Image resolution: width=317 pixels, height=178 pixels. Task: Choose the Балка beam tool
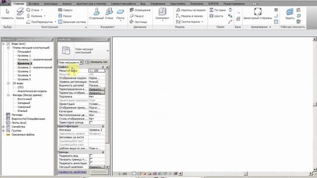click(x=20, y=14)
